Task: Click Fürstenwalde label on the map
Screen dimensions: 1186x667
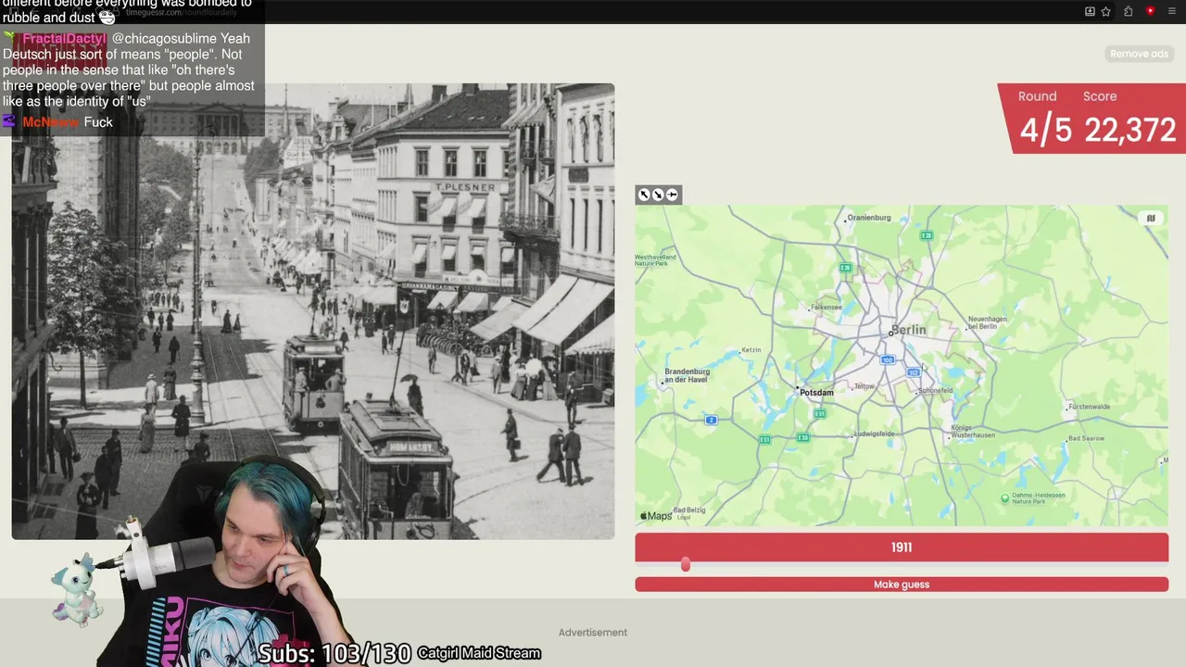Action: tap(1089, 407)
